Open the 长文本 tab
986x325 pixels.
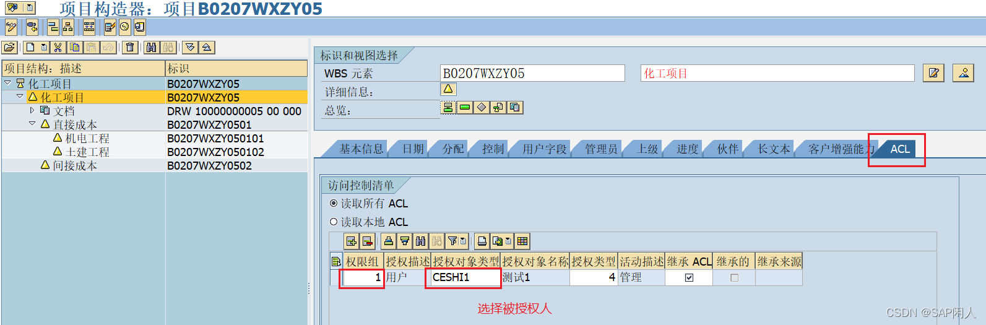774,149
